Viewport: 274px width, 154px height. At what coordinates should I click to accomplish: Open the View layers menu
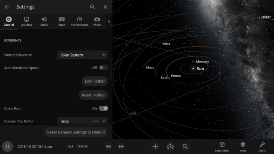[x=243, y=147]
